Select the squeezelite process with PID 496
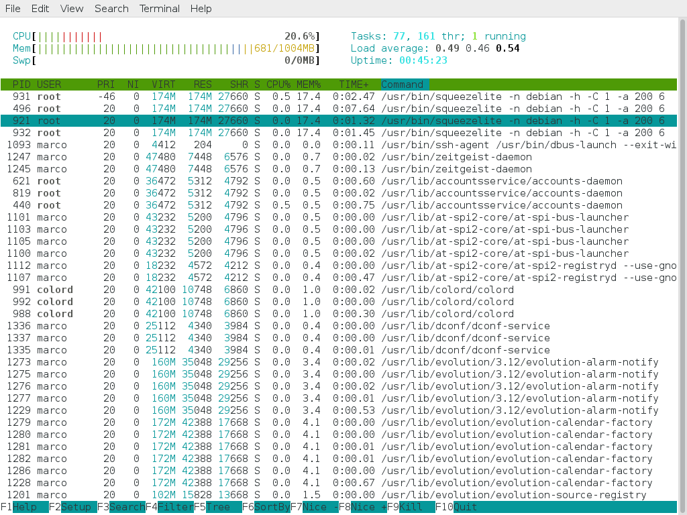Image resolution: width=687 pixels, height=515 pixels. pyautogui.click(x=339, y=109)
